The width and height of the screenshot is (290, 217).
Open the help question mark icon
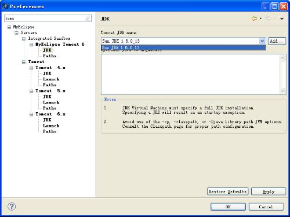click(x=12, y=207)
